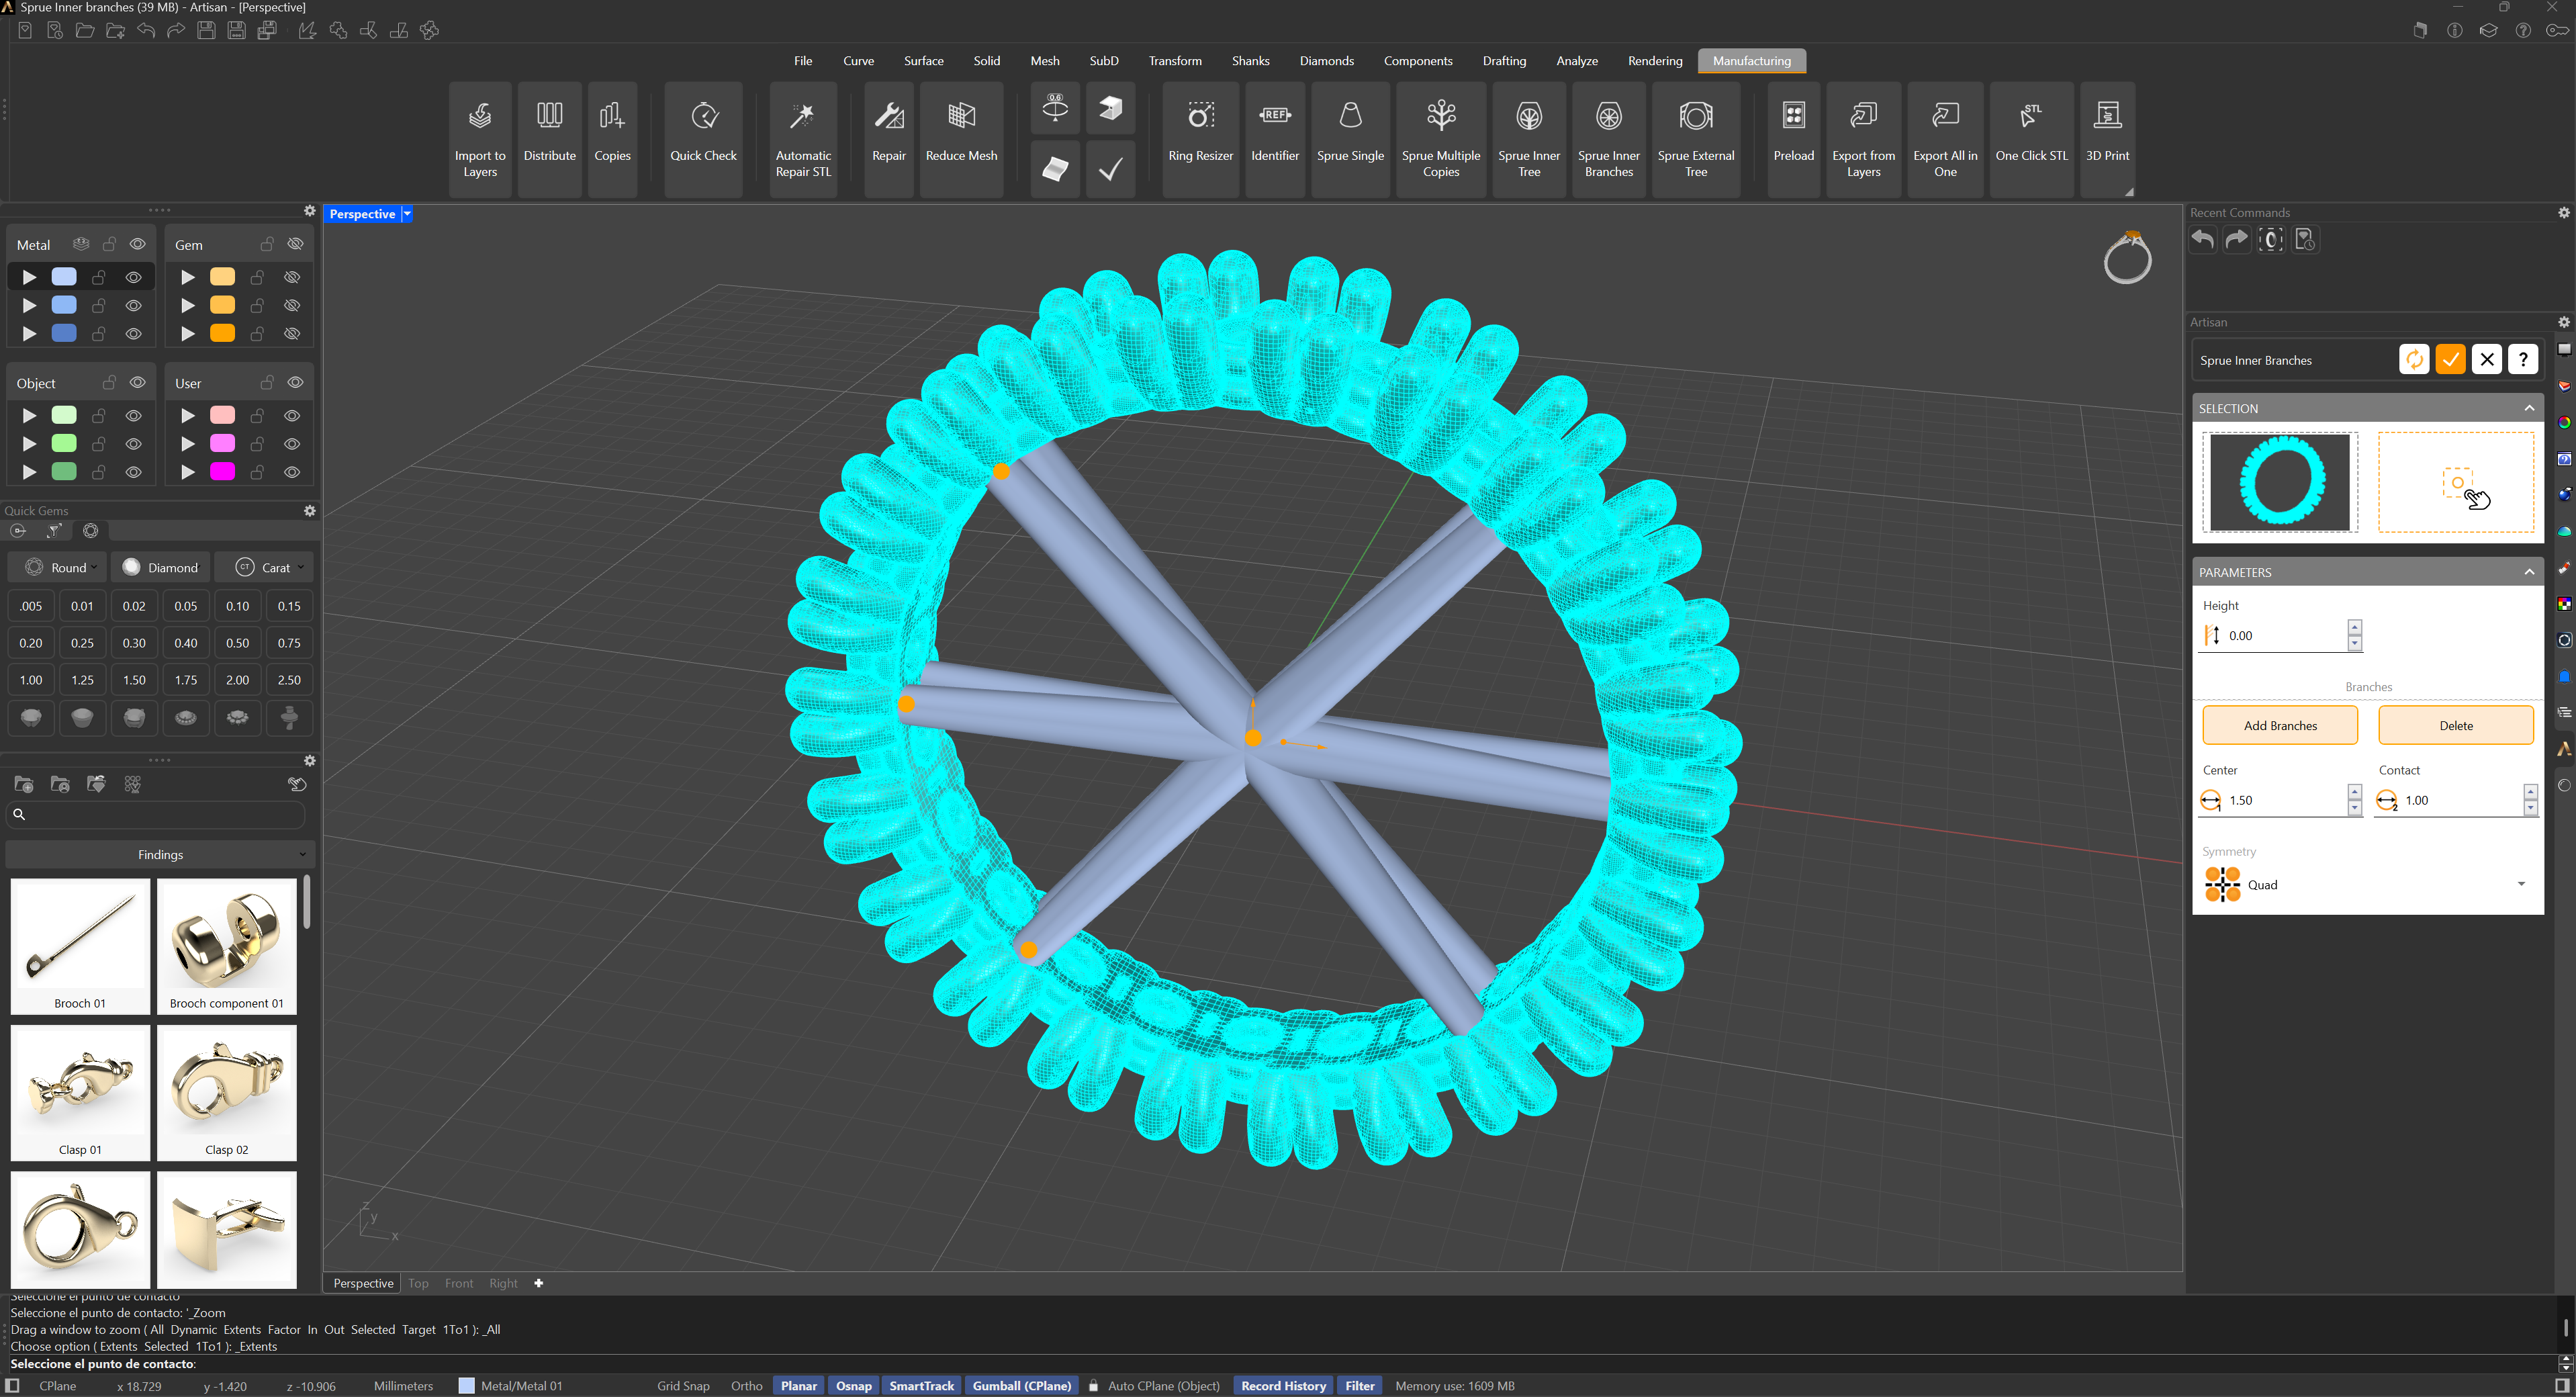Select the Copies tool
This screenshot has width=2576, height=1397.
612,139
